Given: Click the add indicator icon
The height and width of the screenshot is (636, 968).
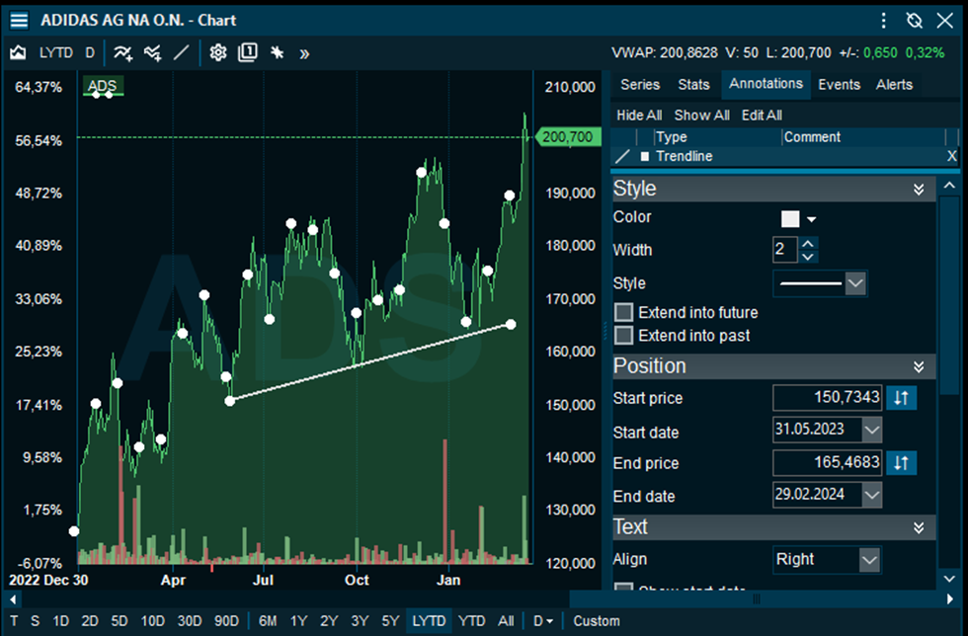Looking at the screenshot, I should [x=122, y=53].
